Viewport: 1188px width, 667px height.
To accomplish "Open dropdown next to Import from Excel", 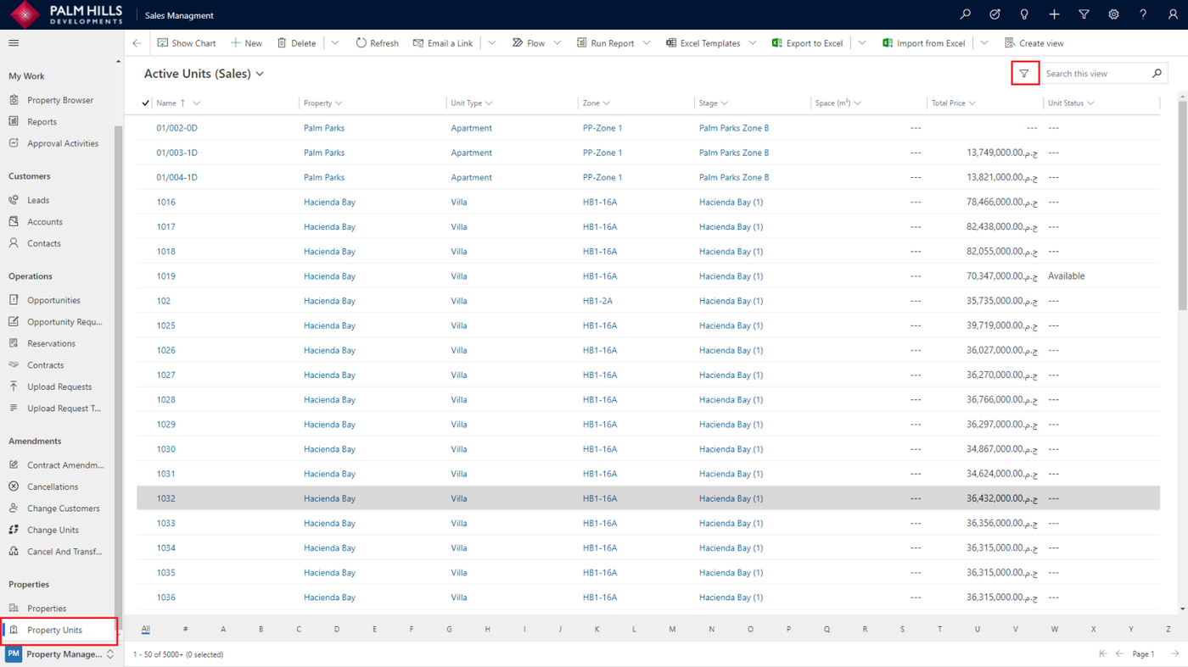I will pos(984,43).
